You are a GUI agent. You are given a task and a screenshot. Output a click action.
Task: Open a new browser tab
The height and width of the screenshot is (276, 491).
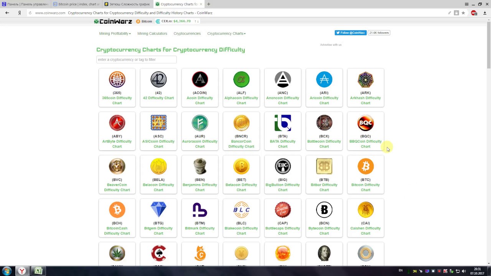209,4
